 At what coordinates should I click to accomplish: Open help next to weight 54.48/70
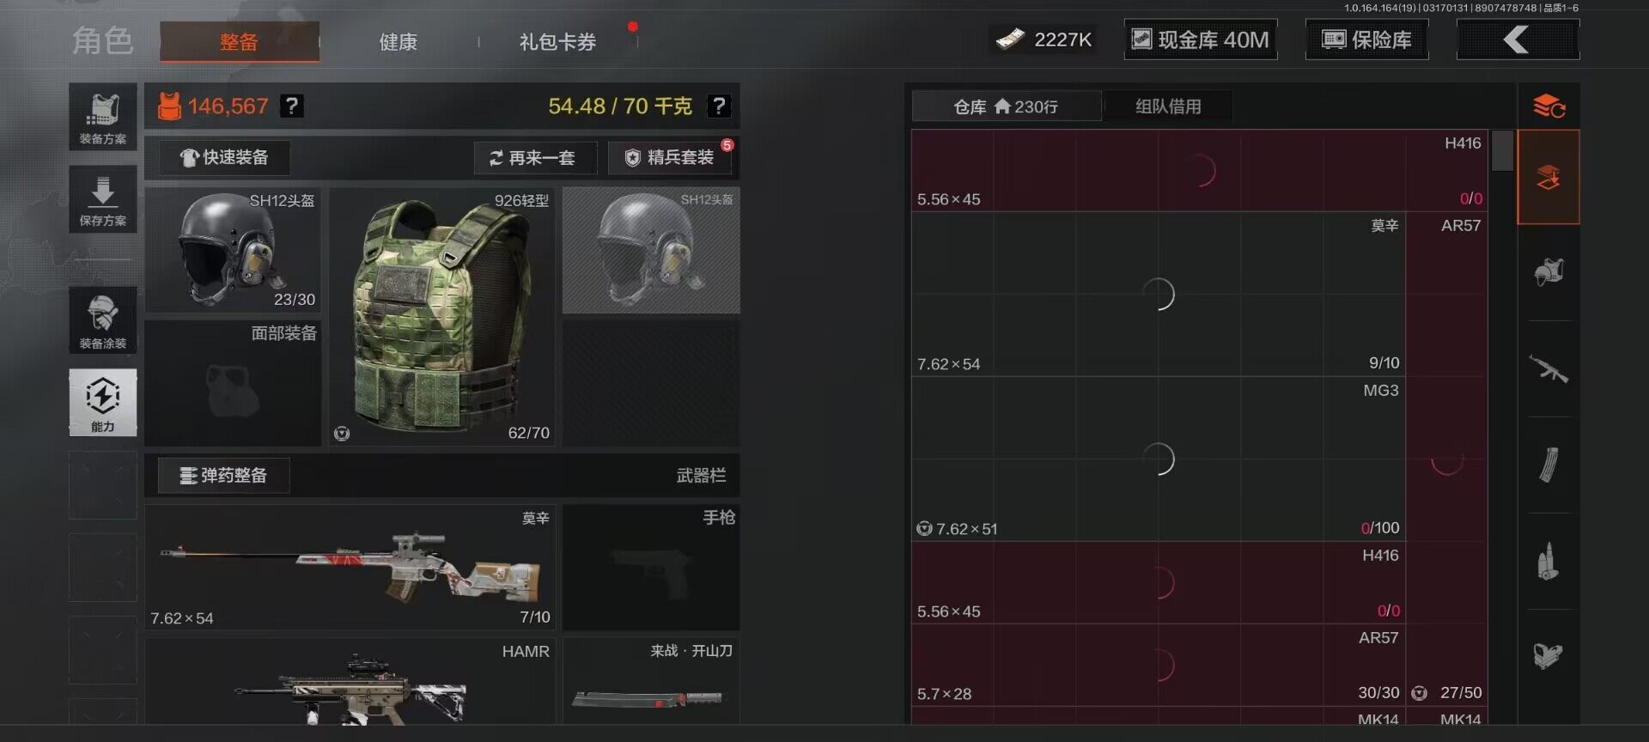click(719, 106)
